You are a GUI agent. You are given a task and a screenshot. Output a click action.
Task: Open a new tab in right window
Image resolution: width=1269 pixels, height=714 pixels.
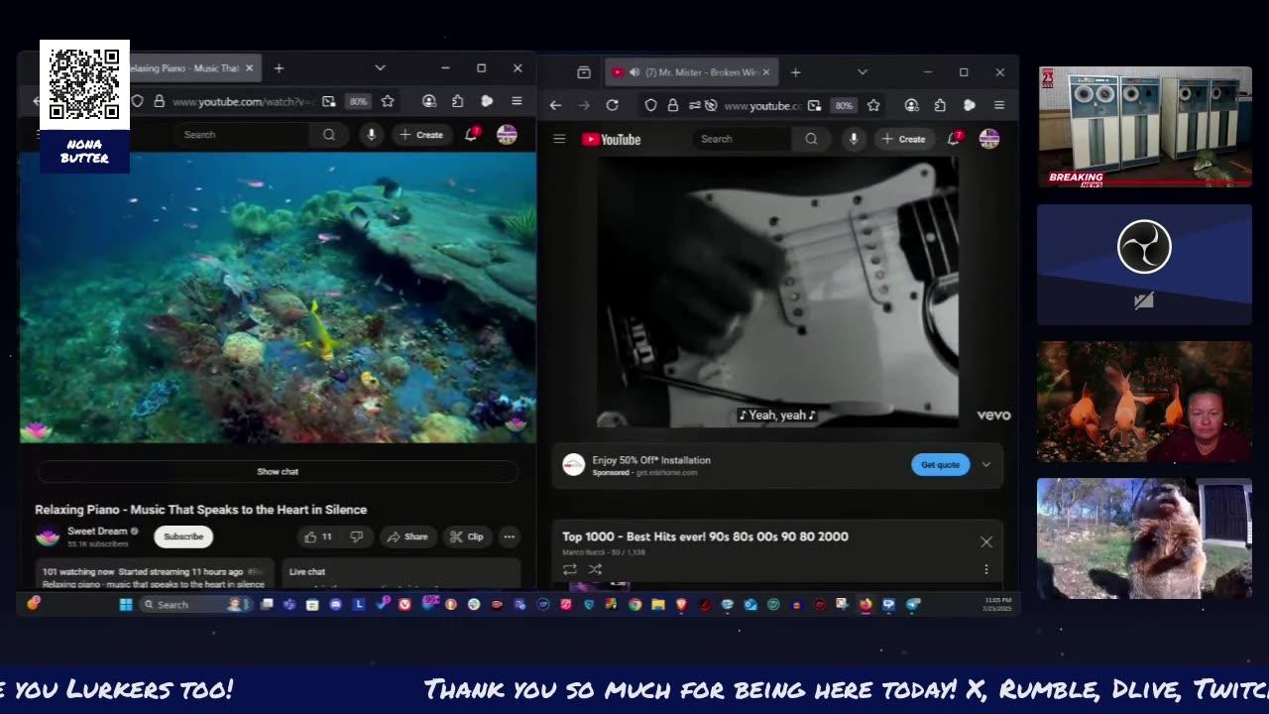click(x=795, y=72)
